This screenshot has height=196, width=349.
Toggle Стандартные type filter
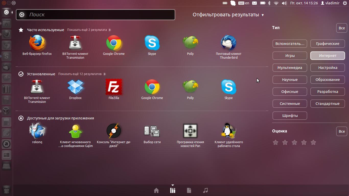tap(328, 104)
